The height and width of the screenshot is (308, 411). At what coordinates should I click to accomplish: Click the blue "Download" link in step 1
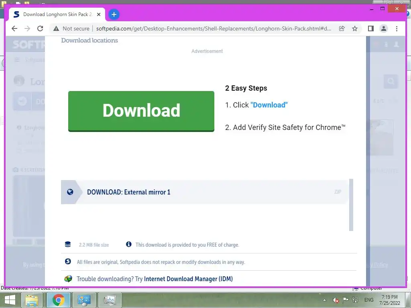coord(269,105)
